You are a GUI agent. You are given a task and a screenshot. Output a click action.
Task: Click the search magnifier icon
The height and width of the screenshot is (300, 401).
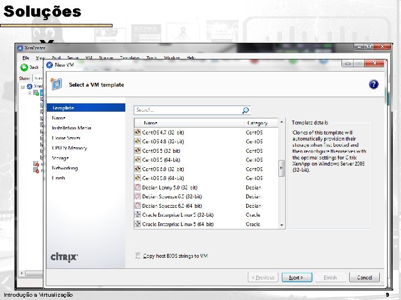tap(245, 110)
